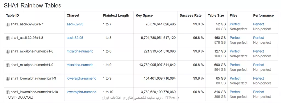
Task: Open ascii-32-95 charset link in first row
Action: (75, 24)
